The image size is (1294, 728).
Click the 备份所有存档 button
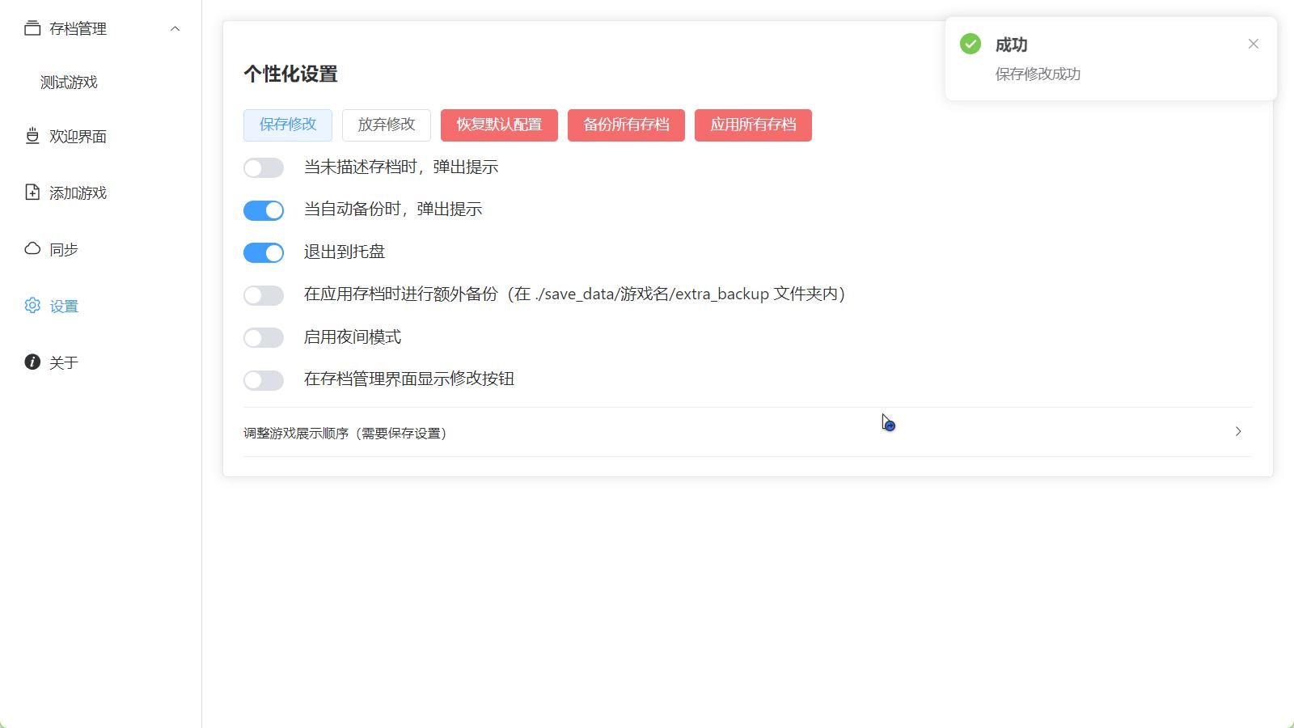pos(626,125)
